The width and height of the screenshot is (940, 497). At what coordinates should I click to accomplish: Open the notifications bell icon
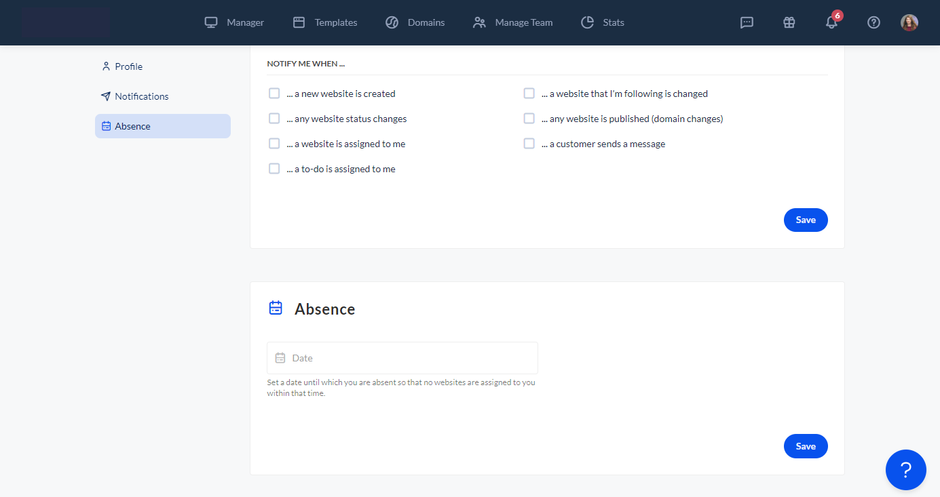click(831, 22)
